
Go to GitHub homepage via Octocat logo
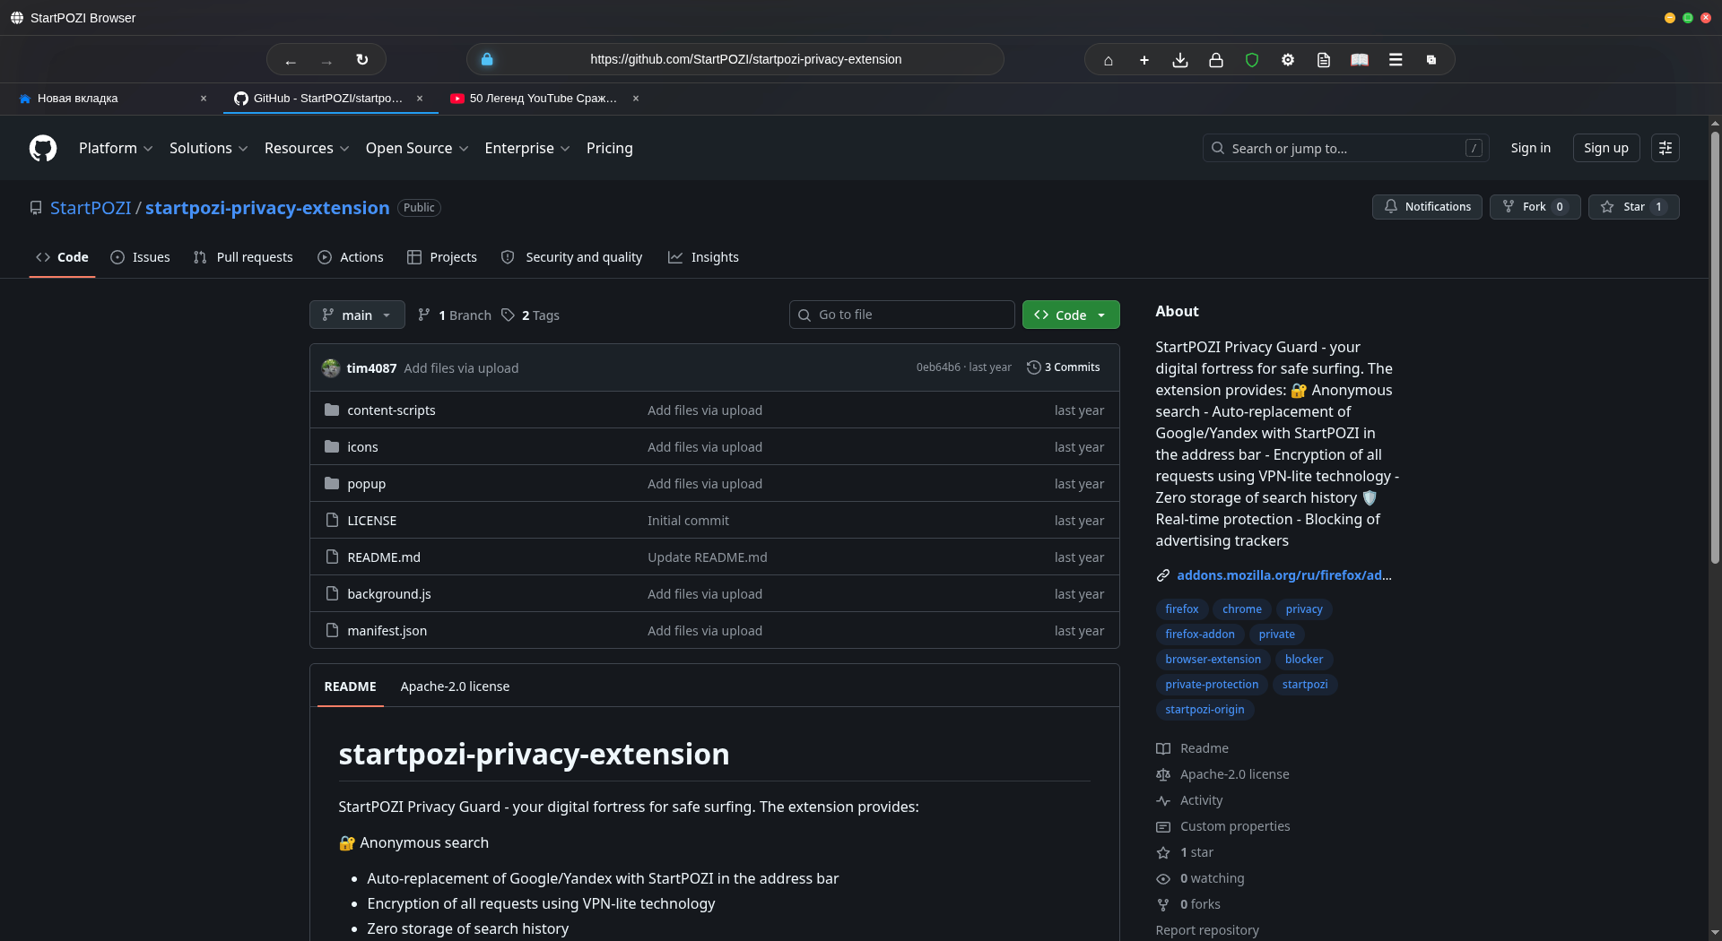point(43,148)
